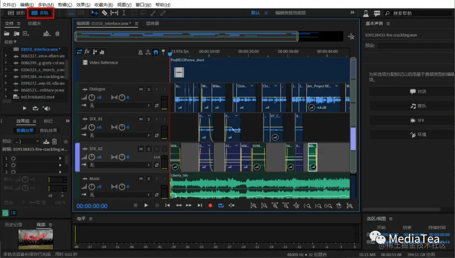Toggle loop playback icon in transport
Viewport: 455px width, 258px height.
tap(221, 205)
